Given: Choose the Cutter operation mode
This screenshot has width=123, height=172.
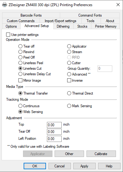Looking at the screenshot, I should click(x=69, y=63).
